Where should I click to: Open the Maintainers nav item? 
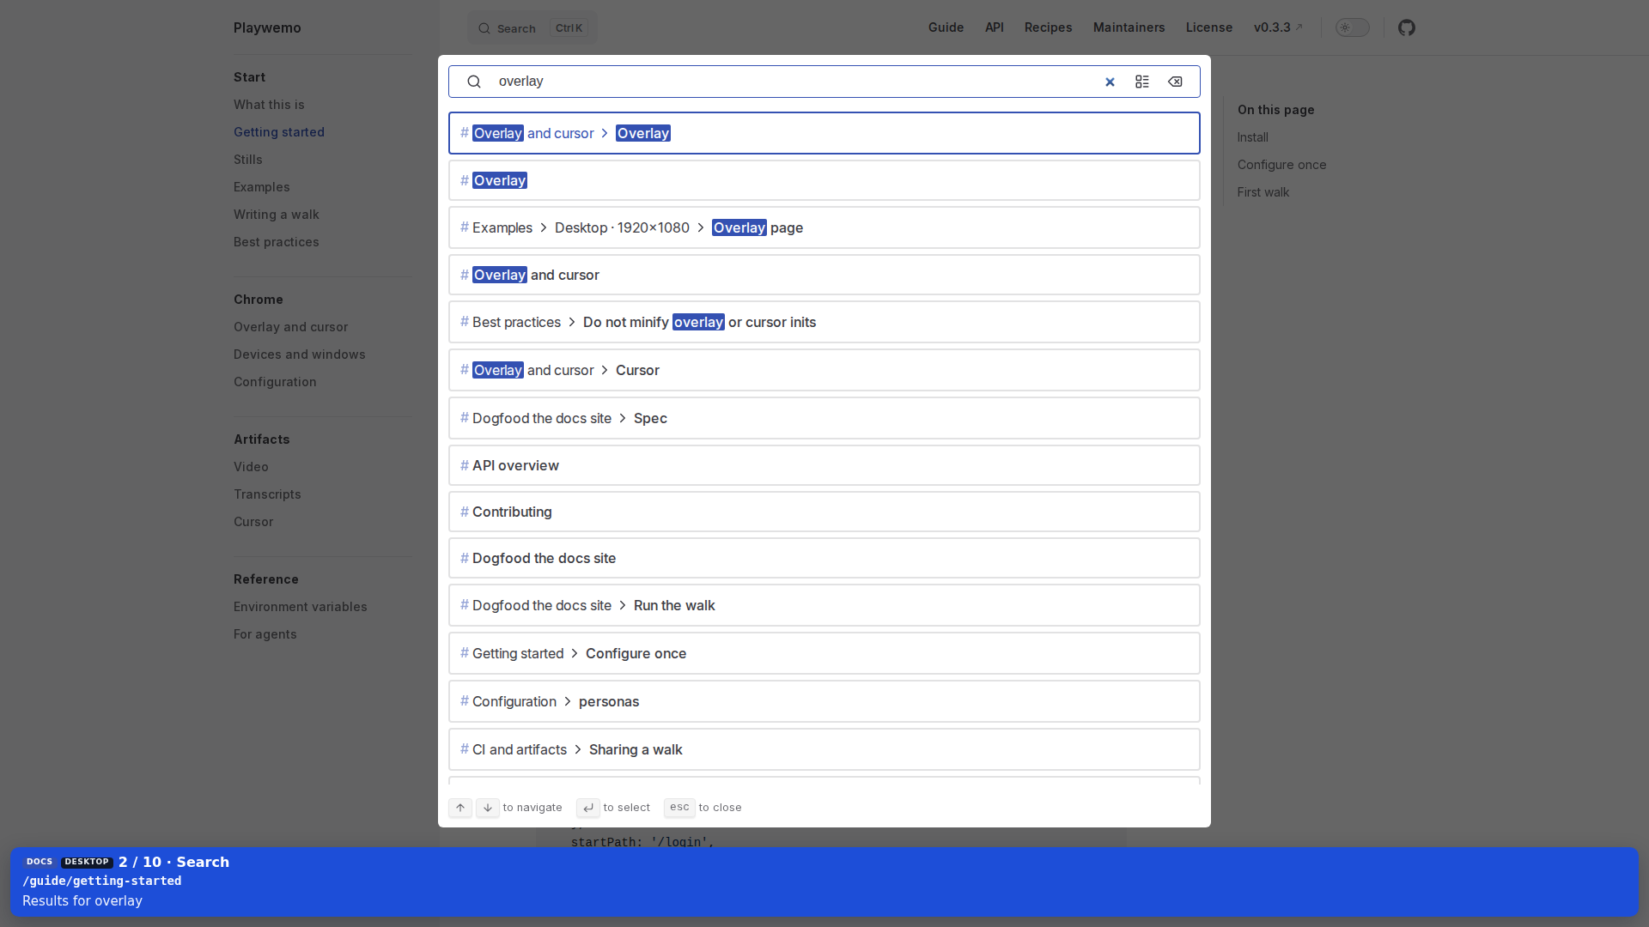[x=1129, y=27]
